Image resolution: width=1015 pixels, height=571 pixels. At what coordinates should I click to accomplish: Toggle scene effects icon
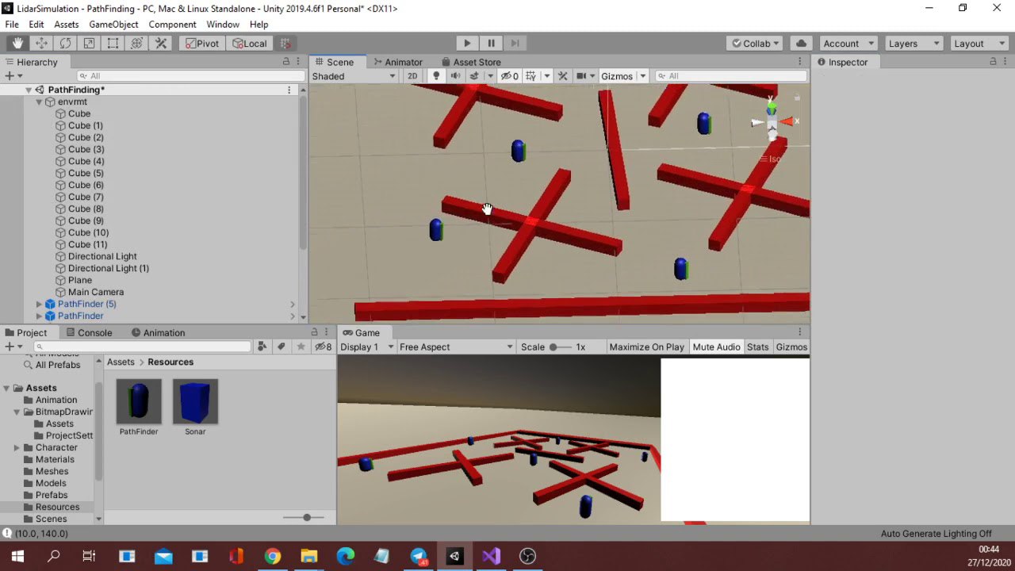(474, 76)
